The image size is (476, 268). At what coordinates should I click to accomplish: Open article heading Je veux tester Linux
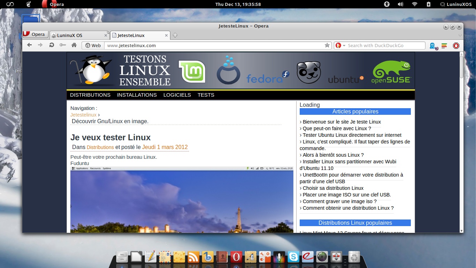[x=110, y=137]
